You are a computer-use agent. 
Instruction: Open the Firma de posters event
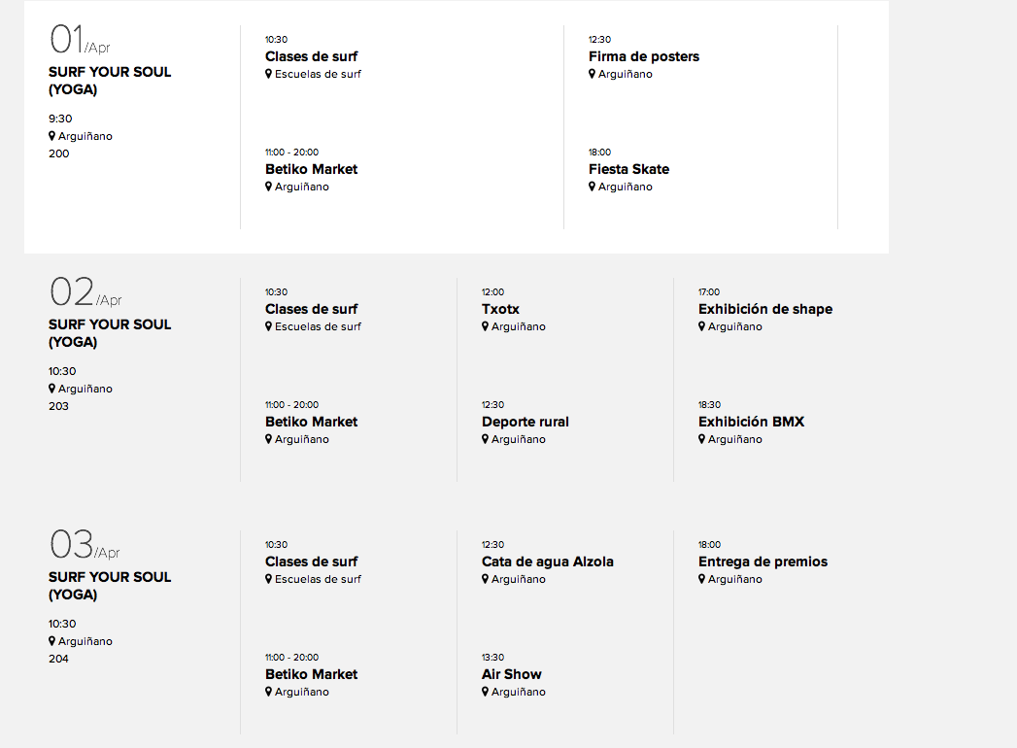coord(643,56)
